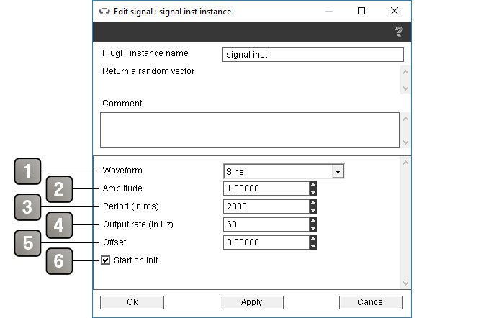Screen dimensions: 504x318
Task: Select the Sine waveform combo box
Action: point(284,171)
